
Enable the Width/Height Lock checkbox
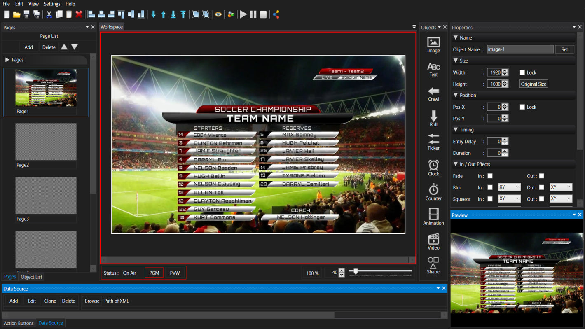pos(522,72)
